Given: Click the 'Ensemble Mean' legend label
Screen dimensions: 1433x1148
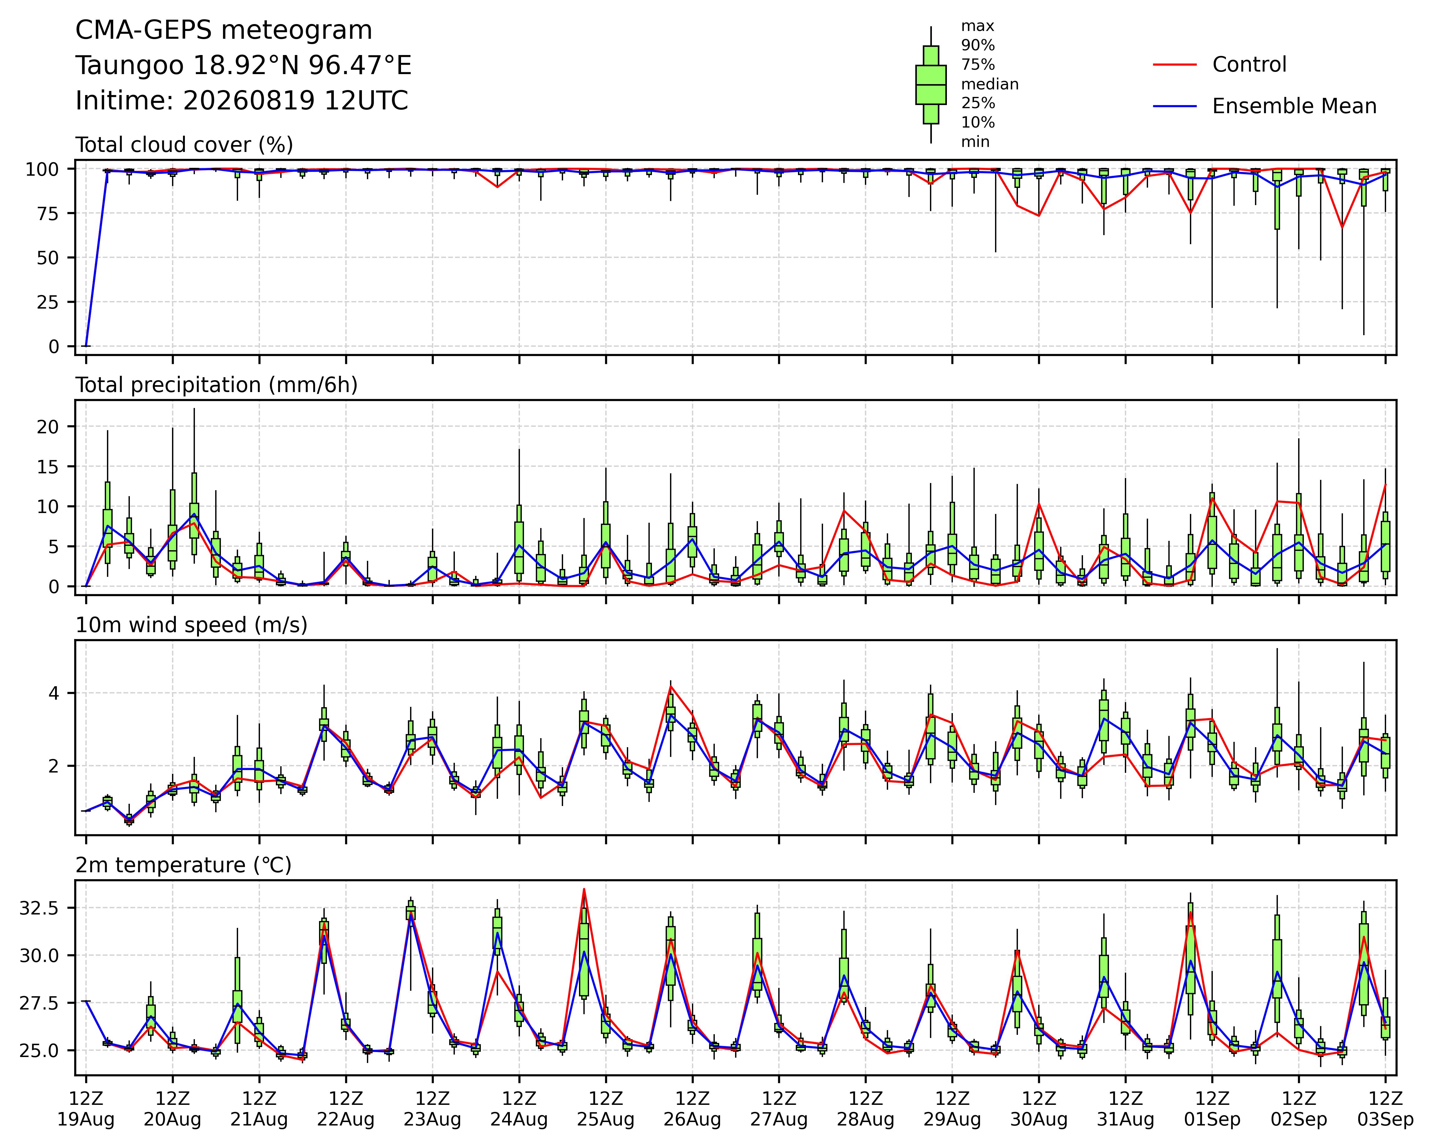Looking at the screenshot, I should coord(1294,106).
